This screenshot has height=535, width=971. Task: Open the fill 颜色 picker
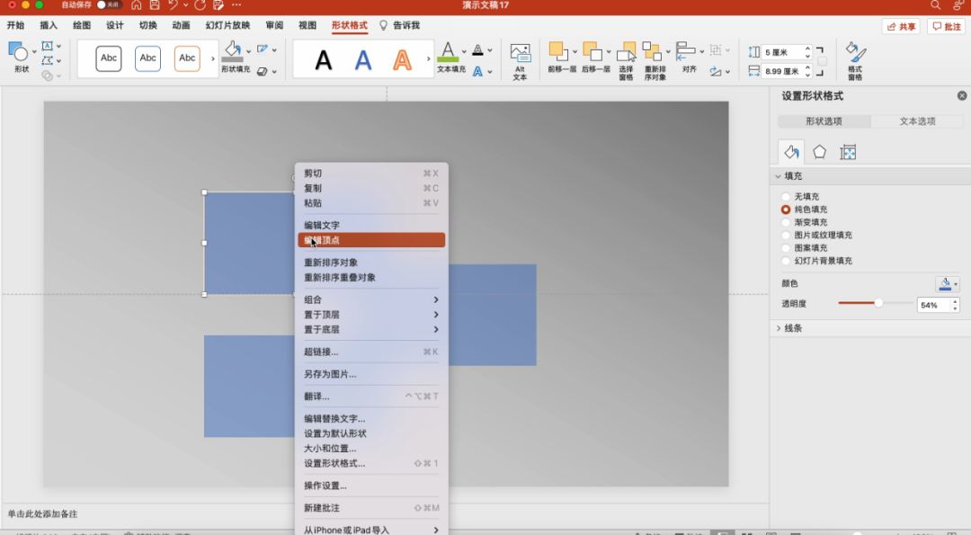(948, 283)
